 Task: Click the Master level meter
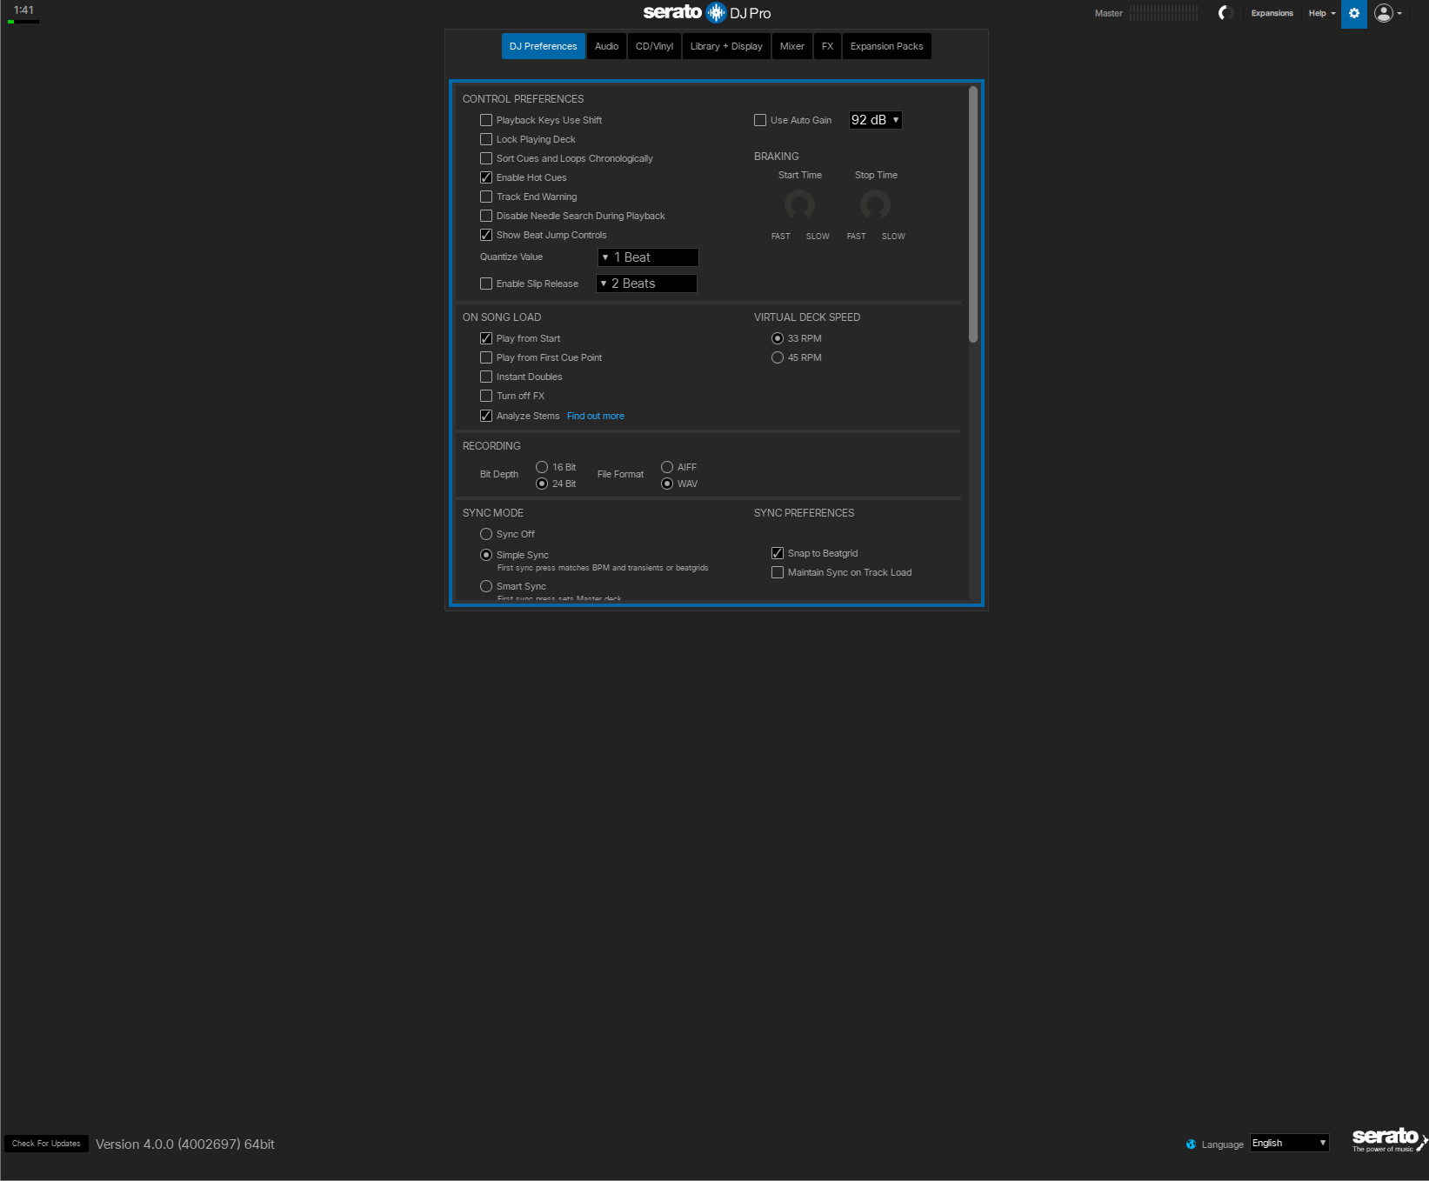(x=1164, y=13)
